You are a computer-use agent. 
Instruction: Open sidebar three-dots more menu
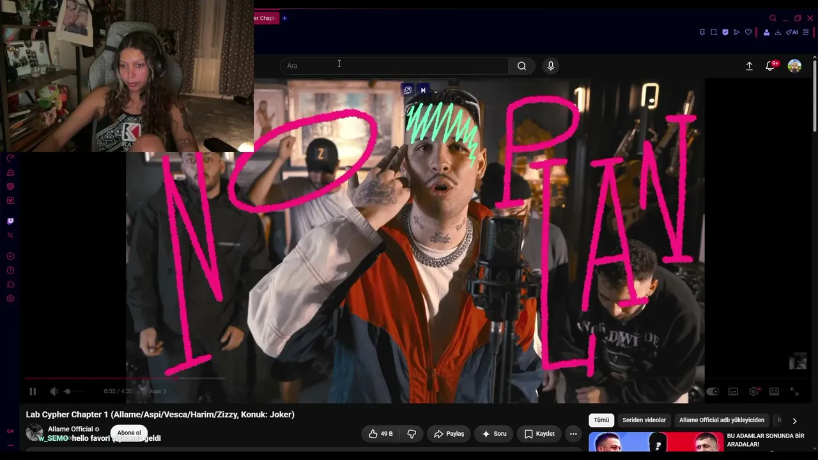10,445
